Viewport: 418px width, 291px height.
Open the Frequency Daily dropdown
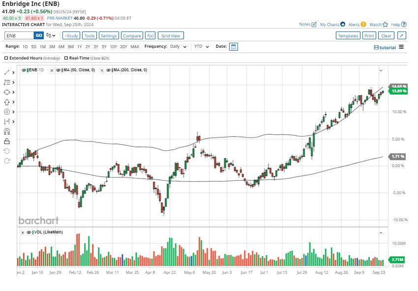coord(179,46)
